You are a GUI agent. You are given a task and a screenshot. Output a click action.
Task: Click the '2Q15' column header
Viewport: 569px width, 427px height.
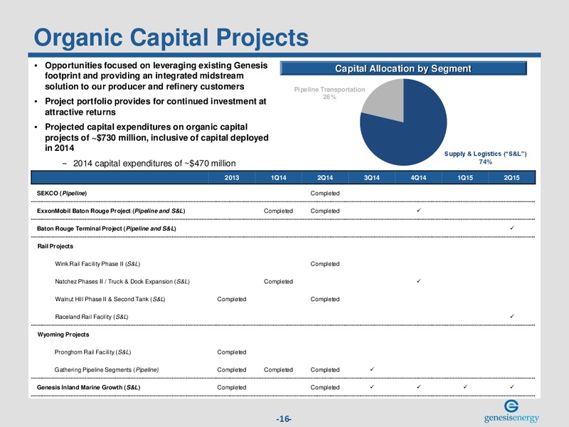[x=511, y=177]
